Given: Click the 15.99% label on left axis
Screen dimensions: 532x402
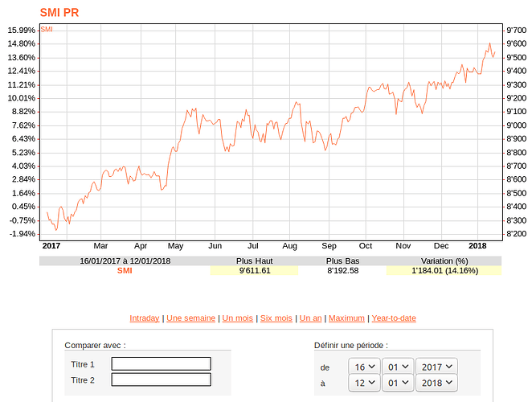Looking at the screenshot, I should [x=22, y=31].
